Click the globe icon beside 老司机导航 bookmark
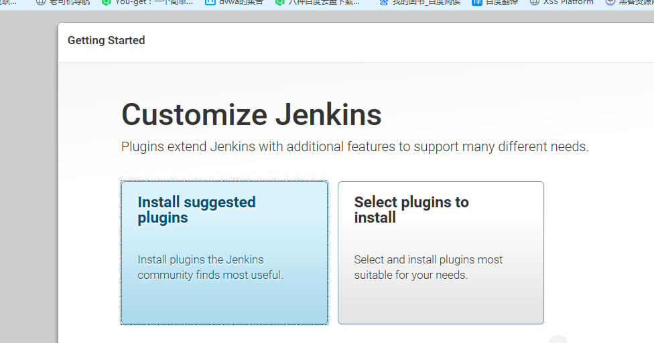This screenshot has width=654, height=343. coord(41,2)
